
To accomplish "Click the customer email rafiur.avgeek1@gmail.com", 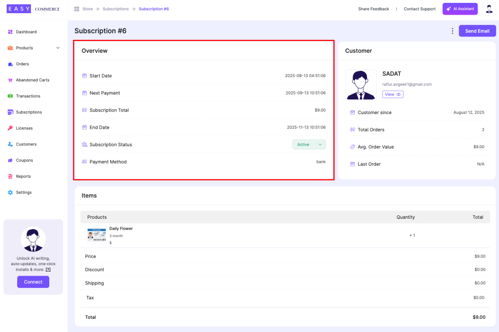I will click(x=407, y=84).
